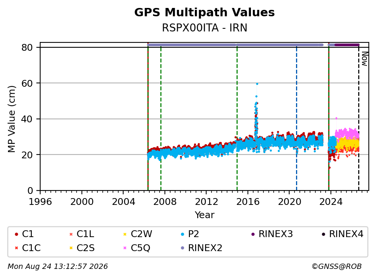The width and height of the screenshot is (376, 278).
Task: Click the magenta C5Q legend marker
Action: pos(125,248)
